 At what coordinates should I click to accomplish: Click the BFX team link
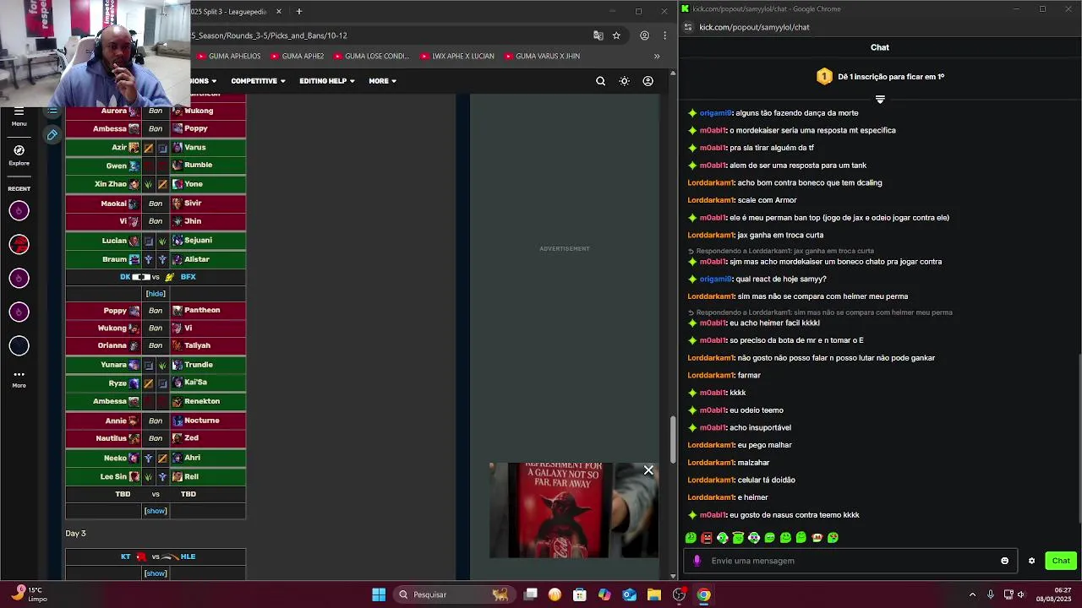[188, 277]
